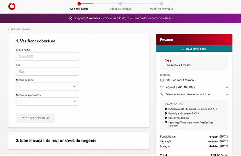Click the Dados de Faturação progress dot
The width and height of the screenshot is (241, 156).
[x=162, y=4]
